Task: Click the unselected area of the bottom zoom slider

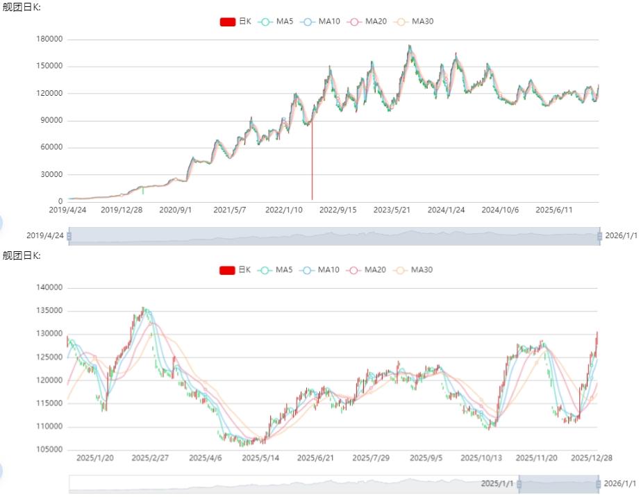Action: 292,484
